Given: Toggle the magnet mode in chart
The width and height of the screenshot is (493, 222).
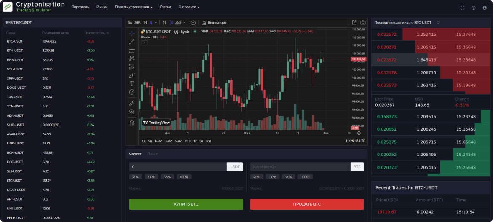Looking at the screenshot, I should pos(132,123).
